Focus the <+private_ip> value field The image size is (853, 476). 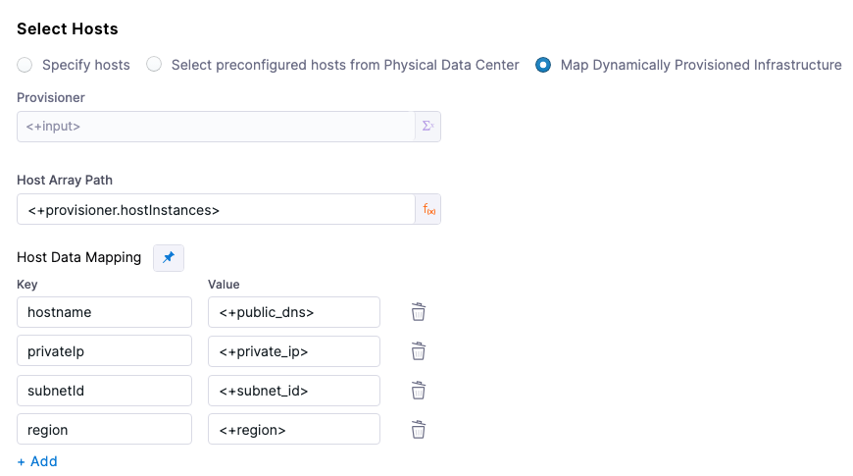click(x=293, y=351)
